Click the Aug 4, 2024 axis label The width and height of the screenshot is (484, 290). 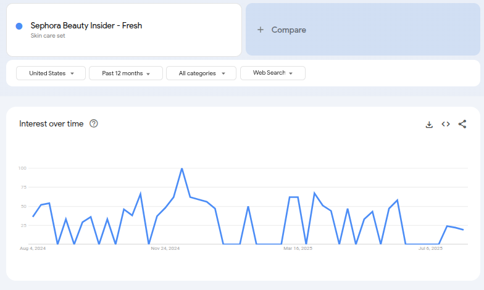[x=33, y=248]
